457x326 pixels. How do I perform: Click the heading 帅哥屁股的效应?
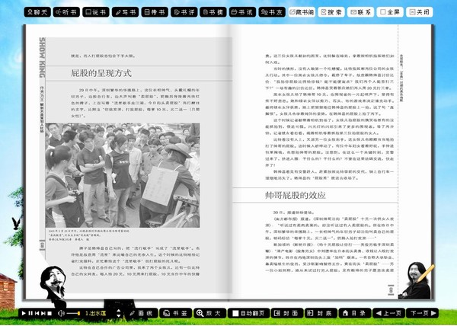tap(295, 195)
